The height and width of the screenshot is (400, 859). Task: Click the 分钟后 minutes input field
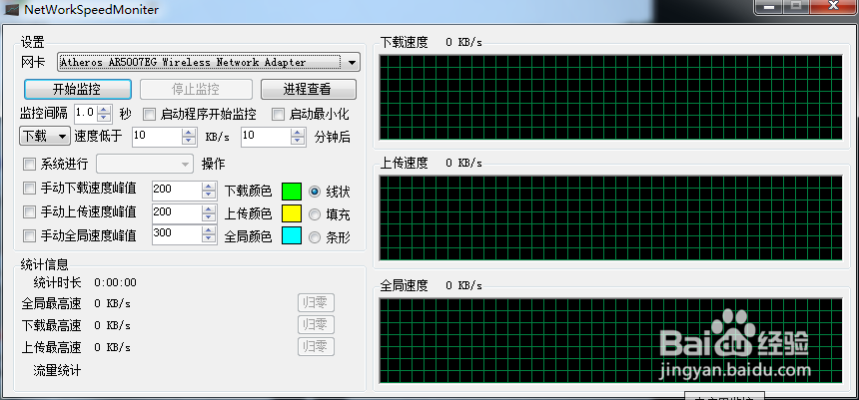(x=267, y=137)
